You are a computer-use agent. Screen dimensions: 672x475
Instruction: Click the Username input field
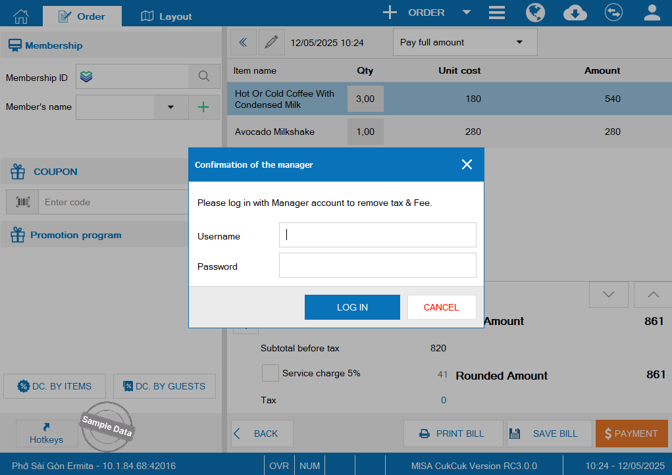coord(377,235)
